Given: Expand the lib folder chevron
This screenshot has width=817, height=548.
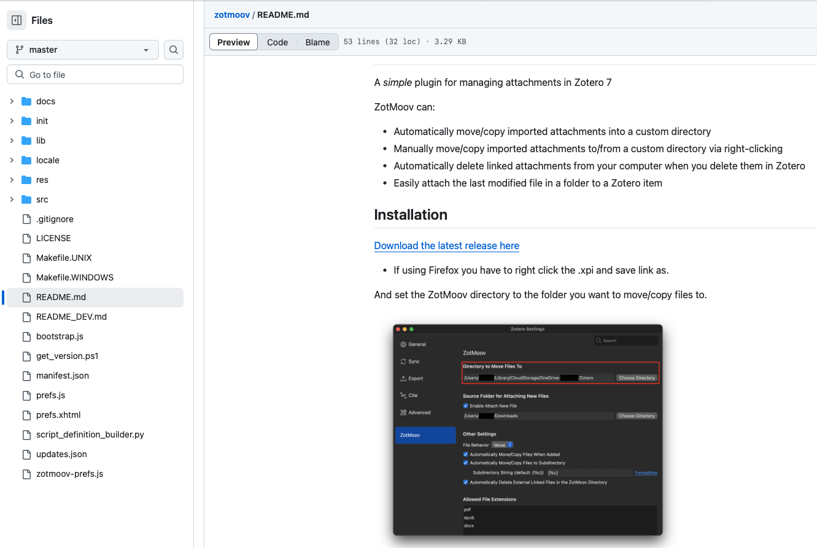Looking at the screenshot, I should pyautogui.click(x=12, y=141).
